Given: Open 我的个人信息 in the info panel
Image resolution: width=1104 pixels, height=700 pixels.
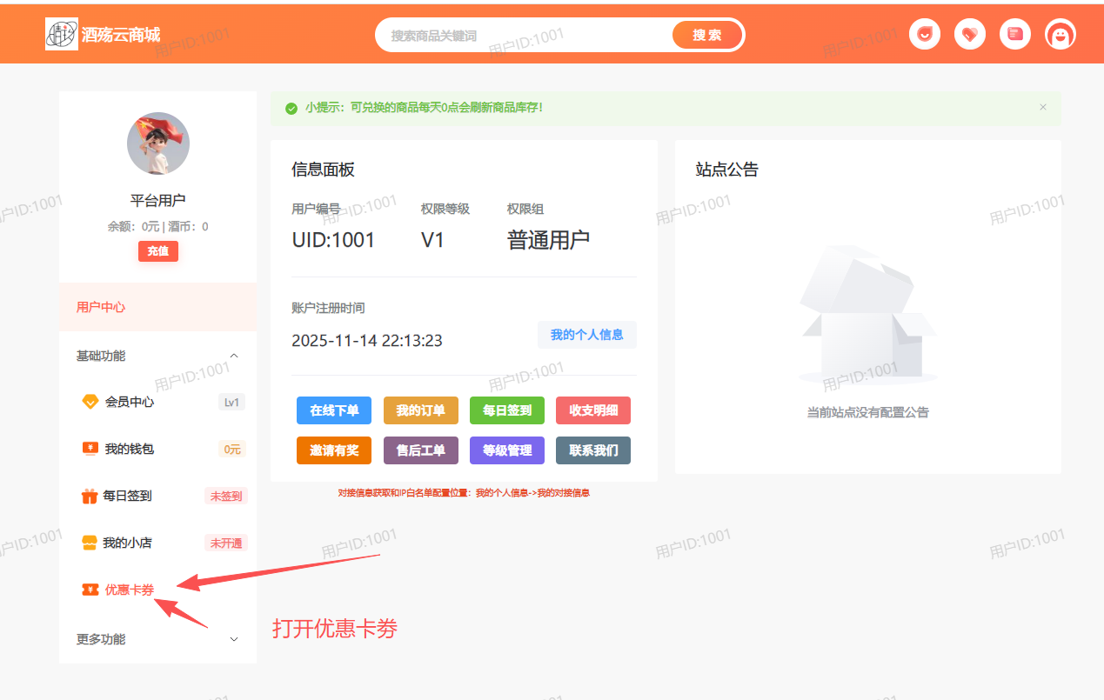Looking at the screenshot, I should coord(586,335).
